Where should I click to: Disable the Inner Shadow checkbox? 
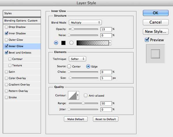tap(6, 33)
